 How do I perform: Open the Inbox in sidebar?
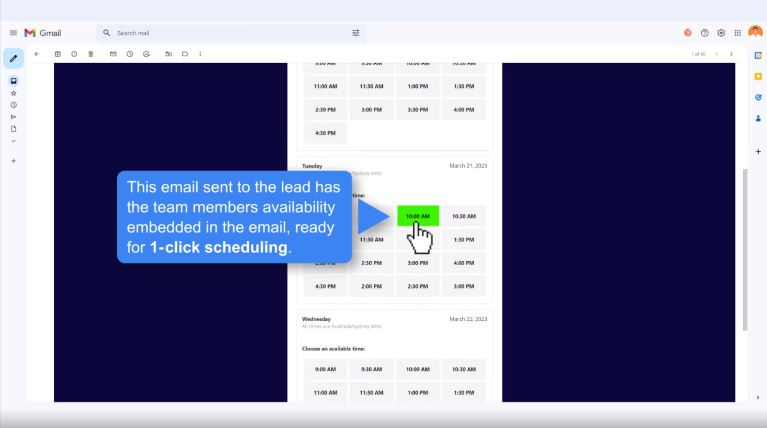click(x=14, y=81)
